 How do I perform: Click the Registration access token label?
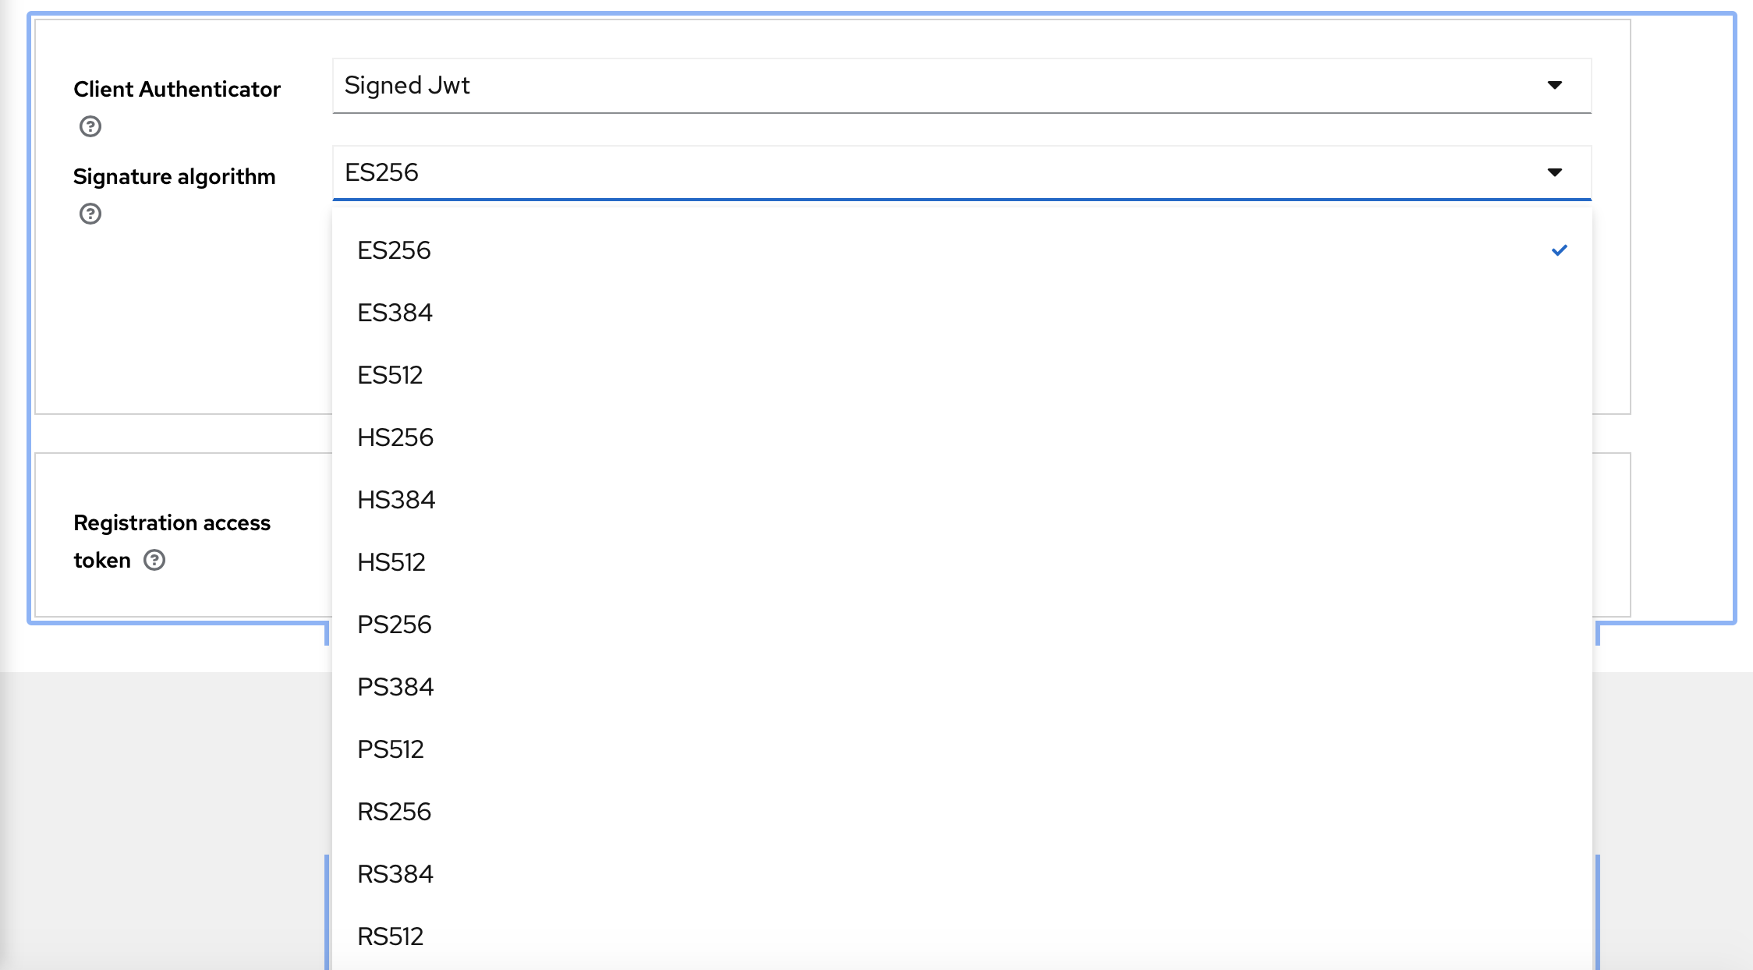click(172, 541)
